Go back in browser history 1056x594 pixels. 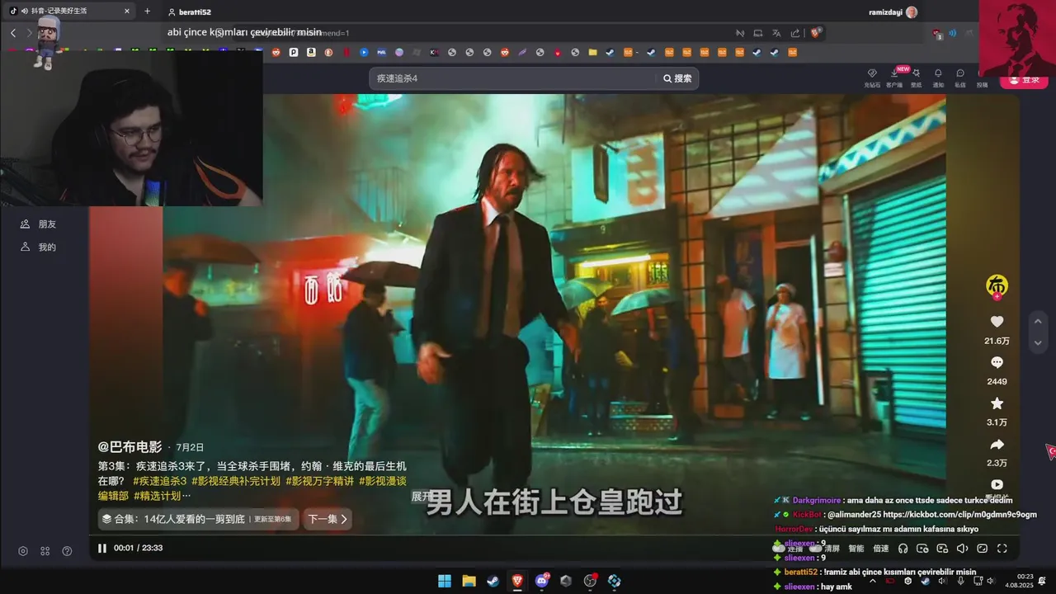tap(13, 33)
